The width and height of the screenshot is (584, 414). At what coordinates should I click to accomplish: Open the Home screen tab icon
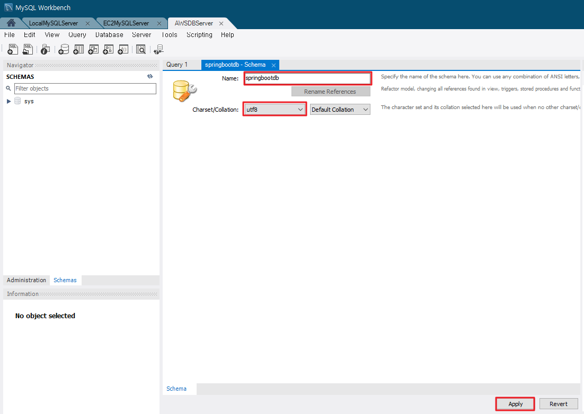(x=11, y=23)
